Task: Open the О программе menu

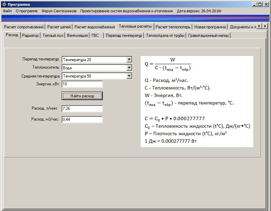Action: coord(27,11)
